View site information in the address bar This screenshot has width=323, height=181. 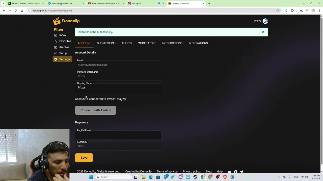tap(29, 11)
